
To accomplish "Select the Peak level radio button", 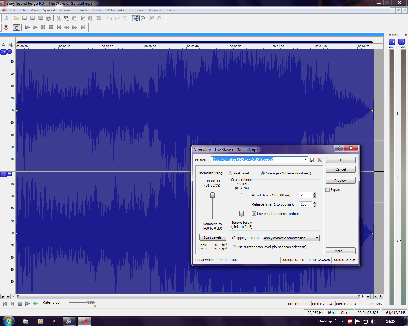I will coord(230,173).
